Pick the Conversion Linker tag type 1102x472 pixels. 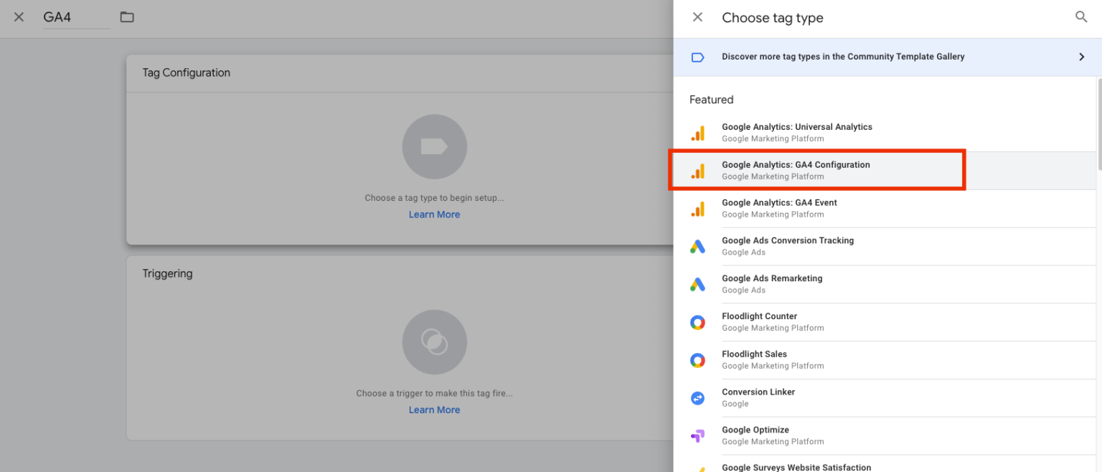pyautogui.click(x=758, y=397)
